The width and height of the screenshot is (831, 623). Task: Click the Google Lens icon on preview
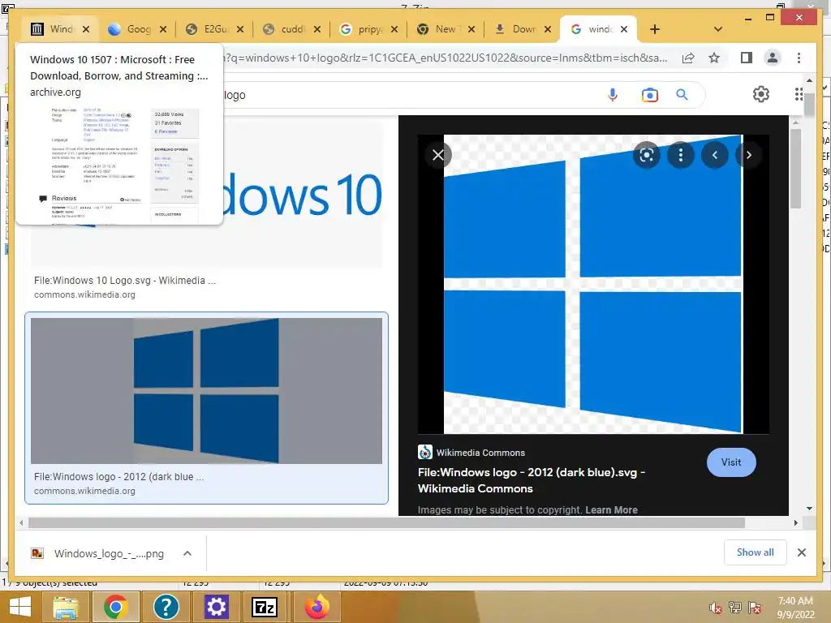point(647,155)
